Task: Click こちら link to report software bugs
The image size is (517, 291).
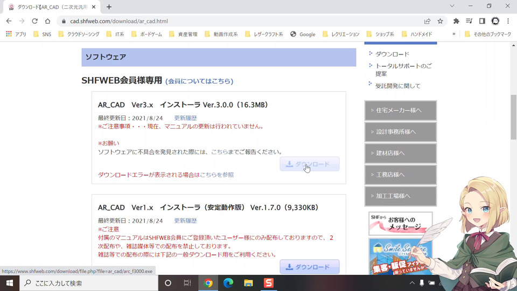Action: click(x=219, y=152)
